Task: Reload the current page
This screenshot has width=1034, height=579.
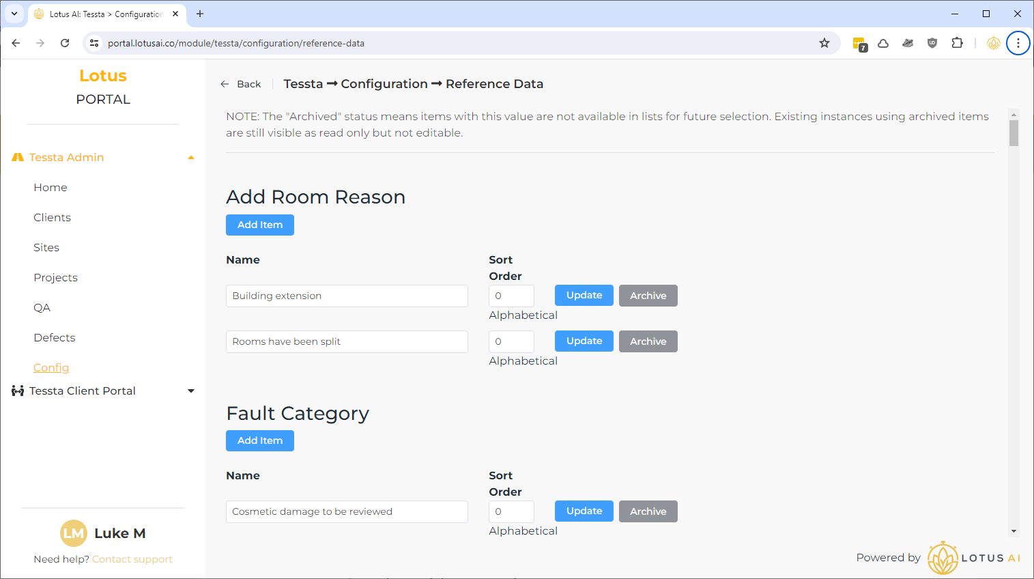Action: (65, 43)
